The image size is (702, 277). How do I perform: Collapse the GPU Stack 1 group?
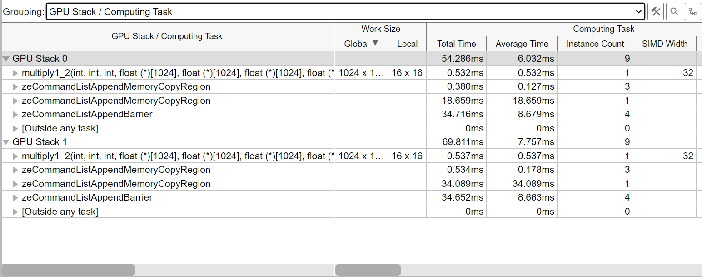coord(6,142)
